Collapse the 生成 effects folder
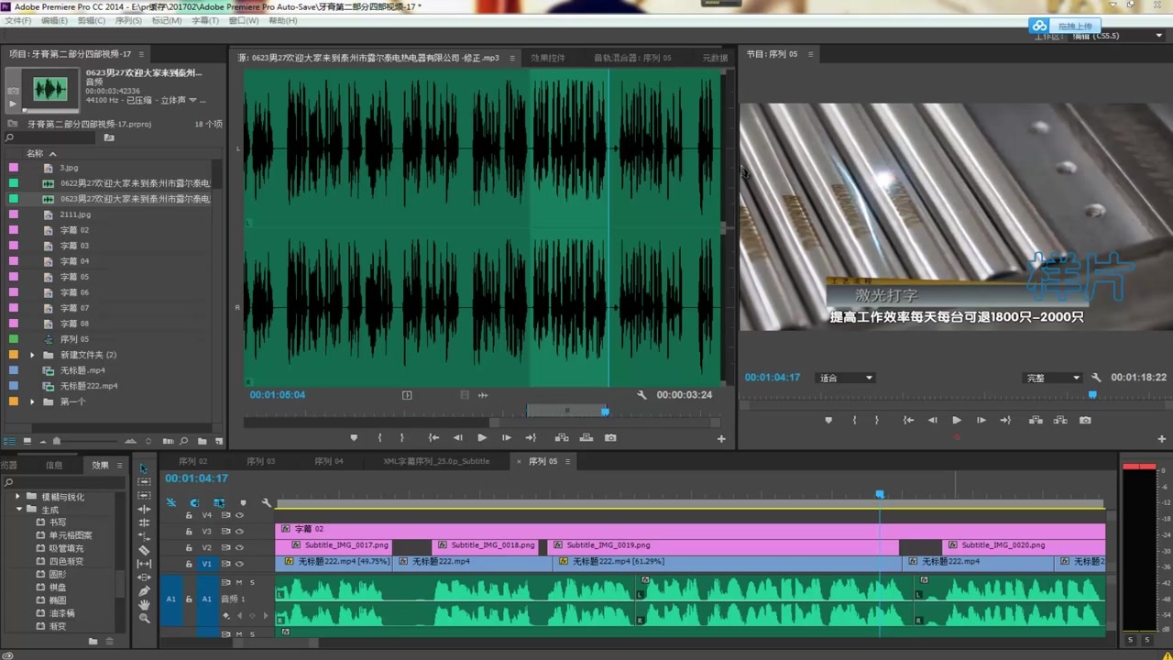1173x660 pixels. [x=18, y=510]
